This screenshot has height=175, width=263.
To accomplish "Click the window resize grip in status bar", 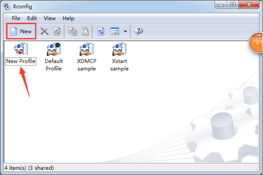I will [257, 169].
